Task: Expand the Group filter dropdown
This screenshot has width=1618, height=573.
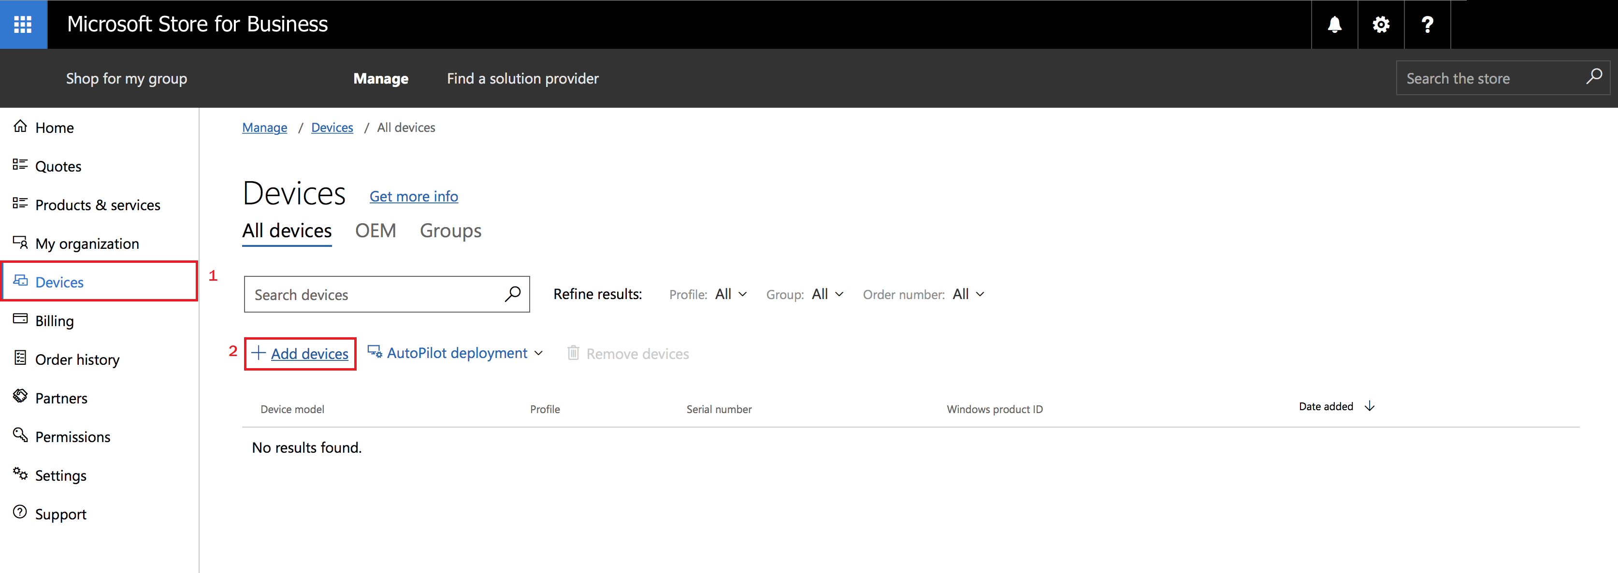Action: [x=827, y=294]
